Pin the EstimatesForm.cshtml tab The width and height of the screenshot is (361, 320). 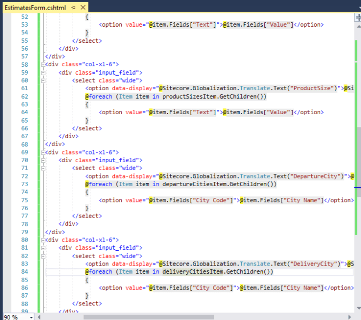[73, 8]
